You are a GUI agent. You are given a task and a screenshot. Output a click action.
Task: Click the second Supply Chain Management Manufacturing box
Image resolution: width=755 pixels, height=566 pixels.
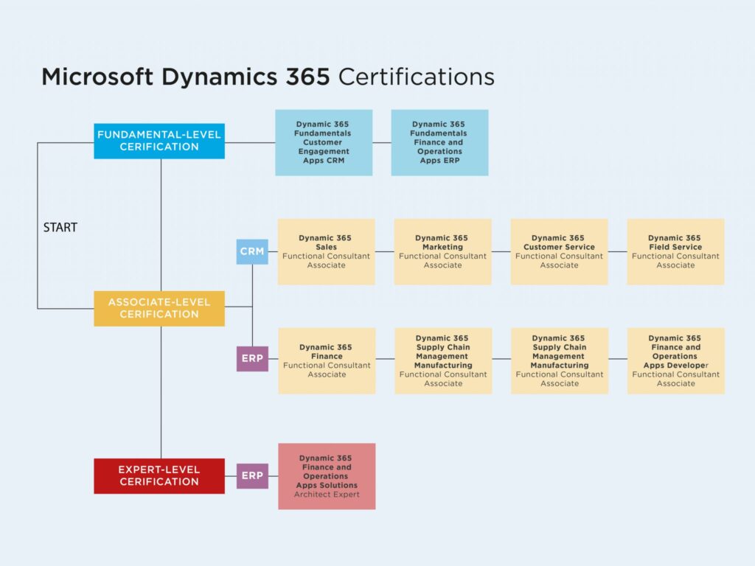click(560, 360)
